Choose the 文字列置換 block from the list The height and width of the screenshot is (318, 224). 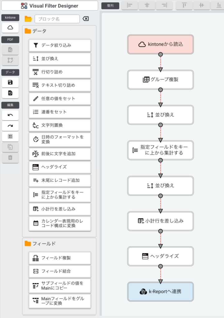[x=60, y=125]
